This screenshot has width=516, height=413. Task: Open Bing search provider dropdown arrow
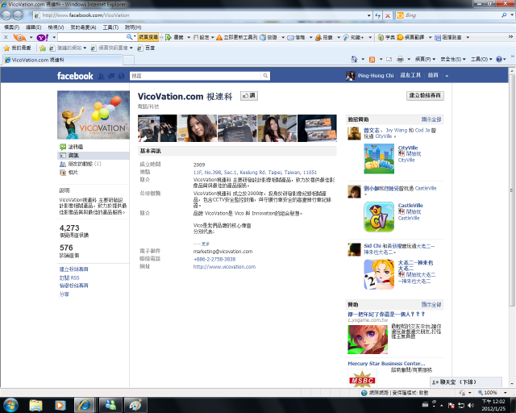click(x=512, y=15)
